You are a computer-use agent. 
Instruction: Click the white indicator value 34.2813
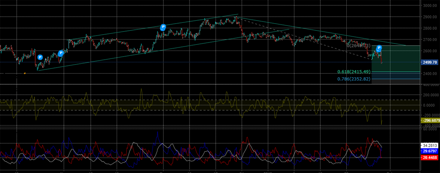(x=429, y=146)
